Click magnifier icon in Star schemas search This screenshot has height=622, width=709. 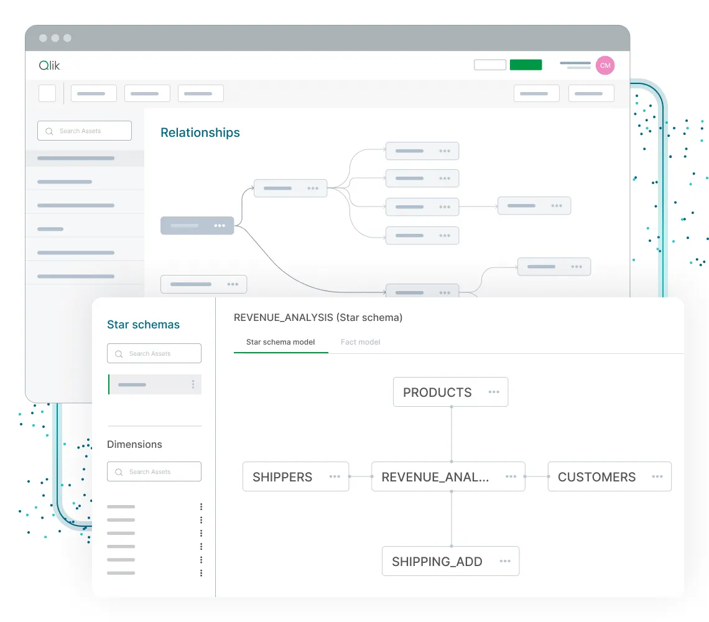coord(119,354)
